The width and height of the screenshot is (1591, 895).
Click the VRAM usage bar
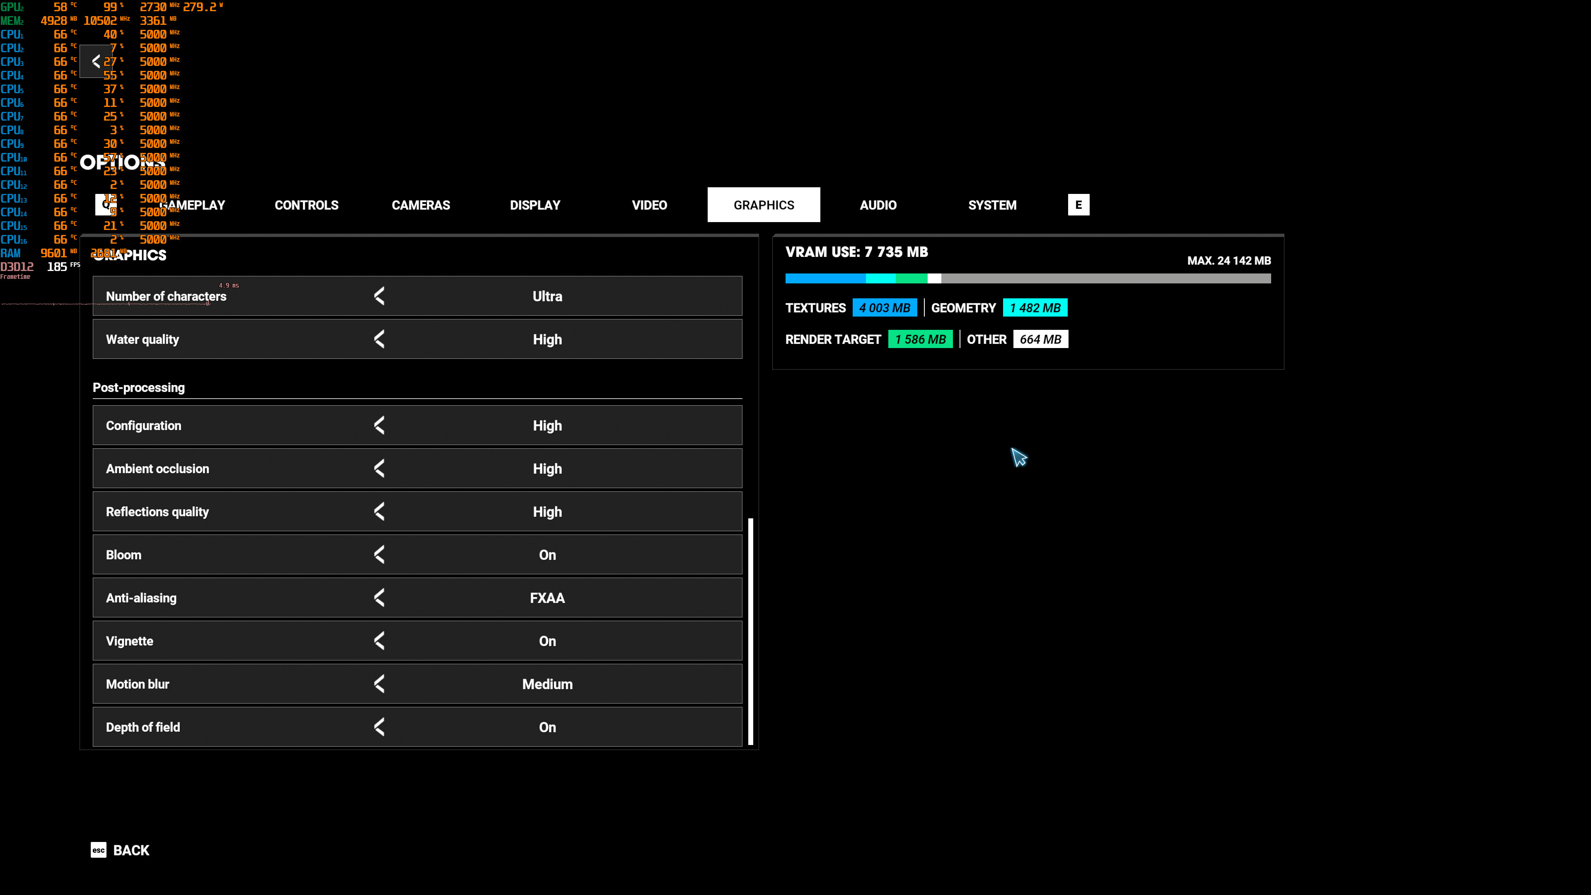1028,278
